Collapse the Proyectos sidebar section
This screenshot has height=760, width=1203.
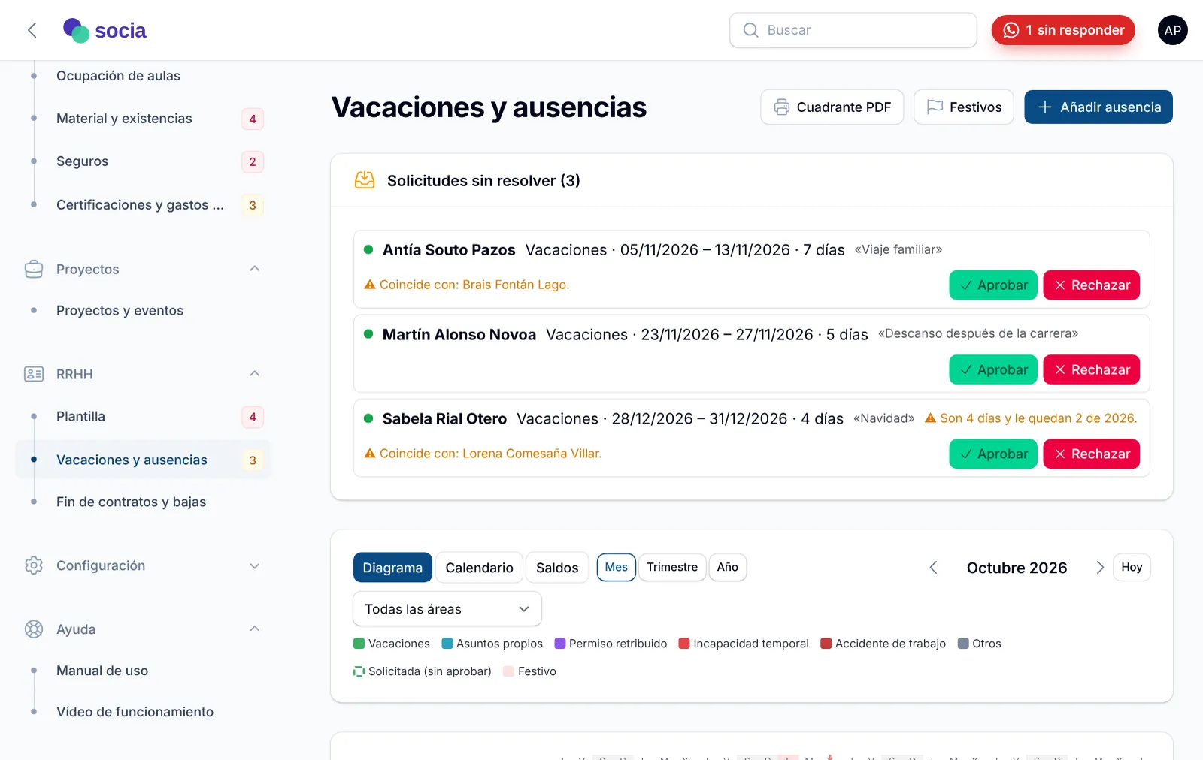255,269
